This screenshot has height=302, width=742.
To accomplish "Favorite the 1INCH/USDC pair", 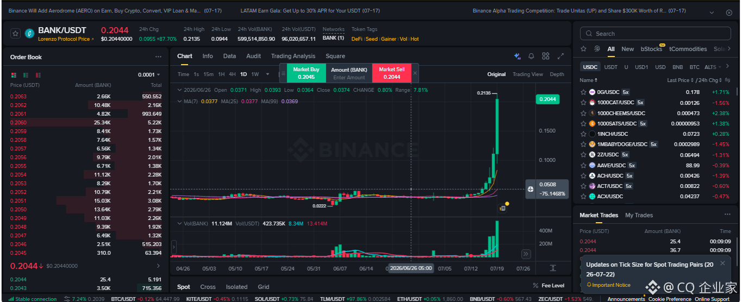I will click(583, 134).
